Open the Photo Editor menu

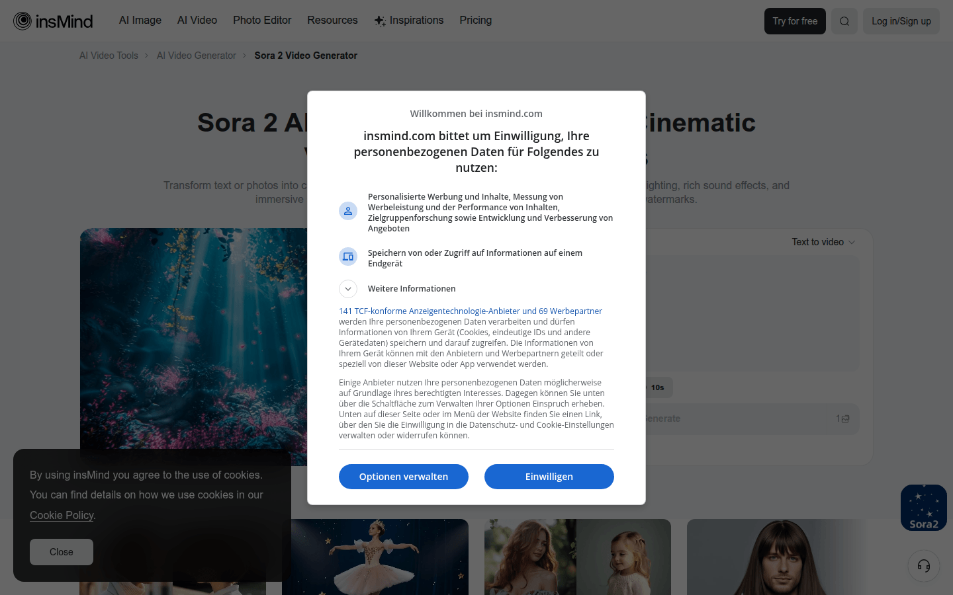[x=262, y=20]
